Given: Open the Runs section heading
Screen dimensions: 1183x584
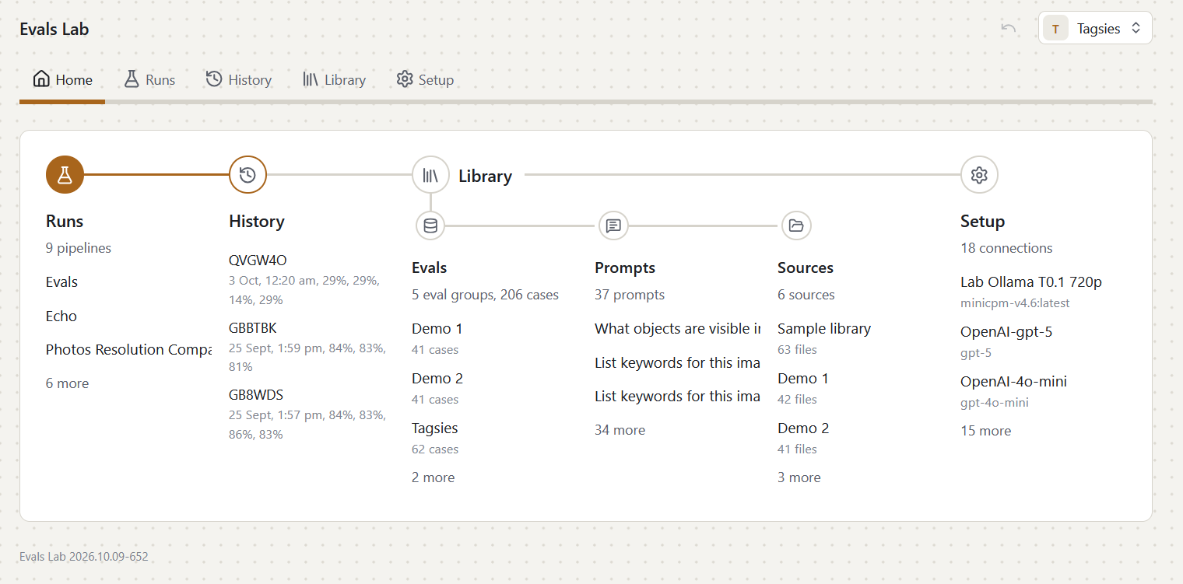Looking at the screenshot, I should click(65, 222).
